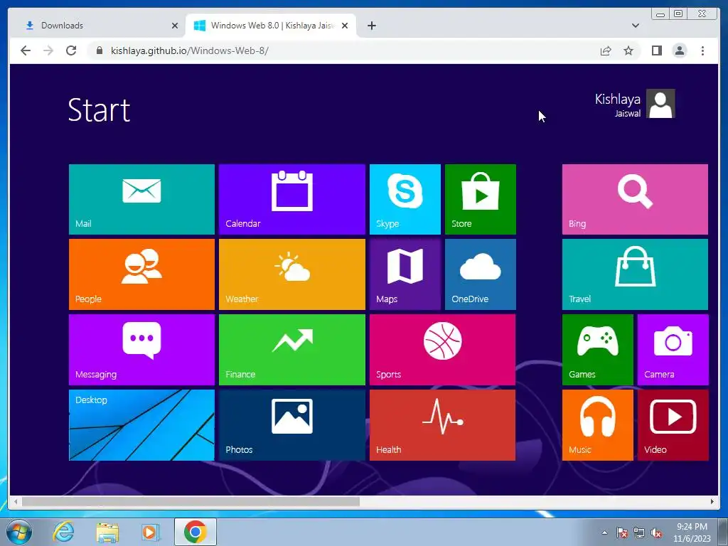Click the muted volume tray icon
728x546 pixels.
point(656,532)
